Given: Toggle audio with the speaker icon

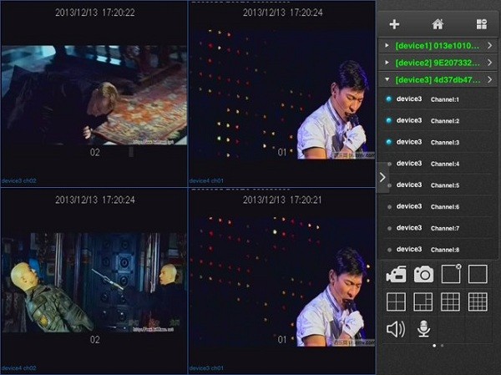Looking at the screenshot, I should (396, 329).
